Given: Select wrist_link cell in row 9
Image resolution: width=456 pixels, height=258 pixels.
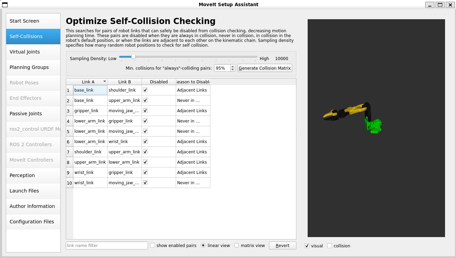Looking at the screenshot, I should (x=90, y=173).
